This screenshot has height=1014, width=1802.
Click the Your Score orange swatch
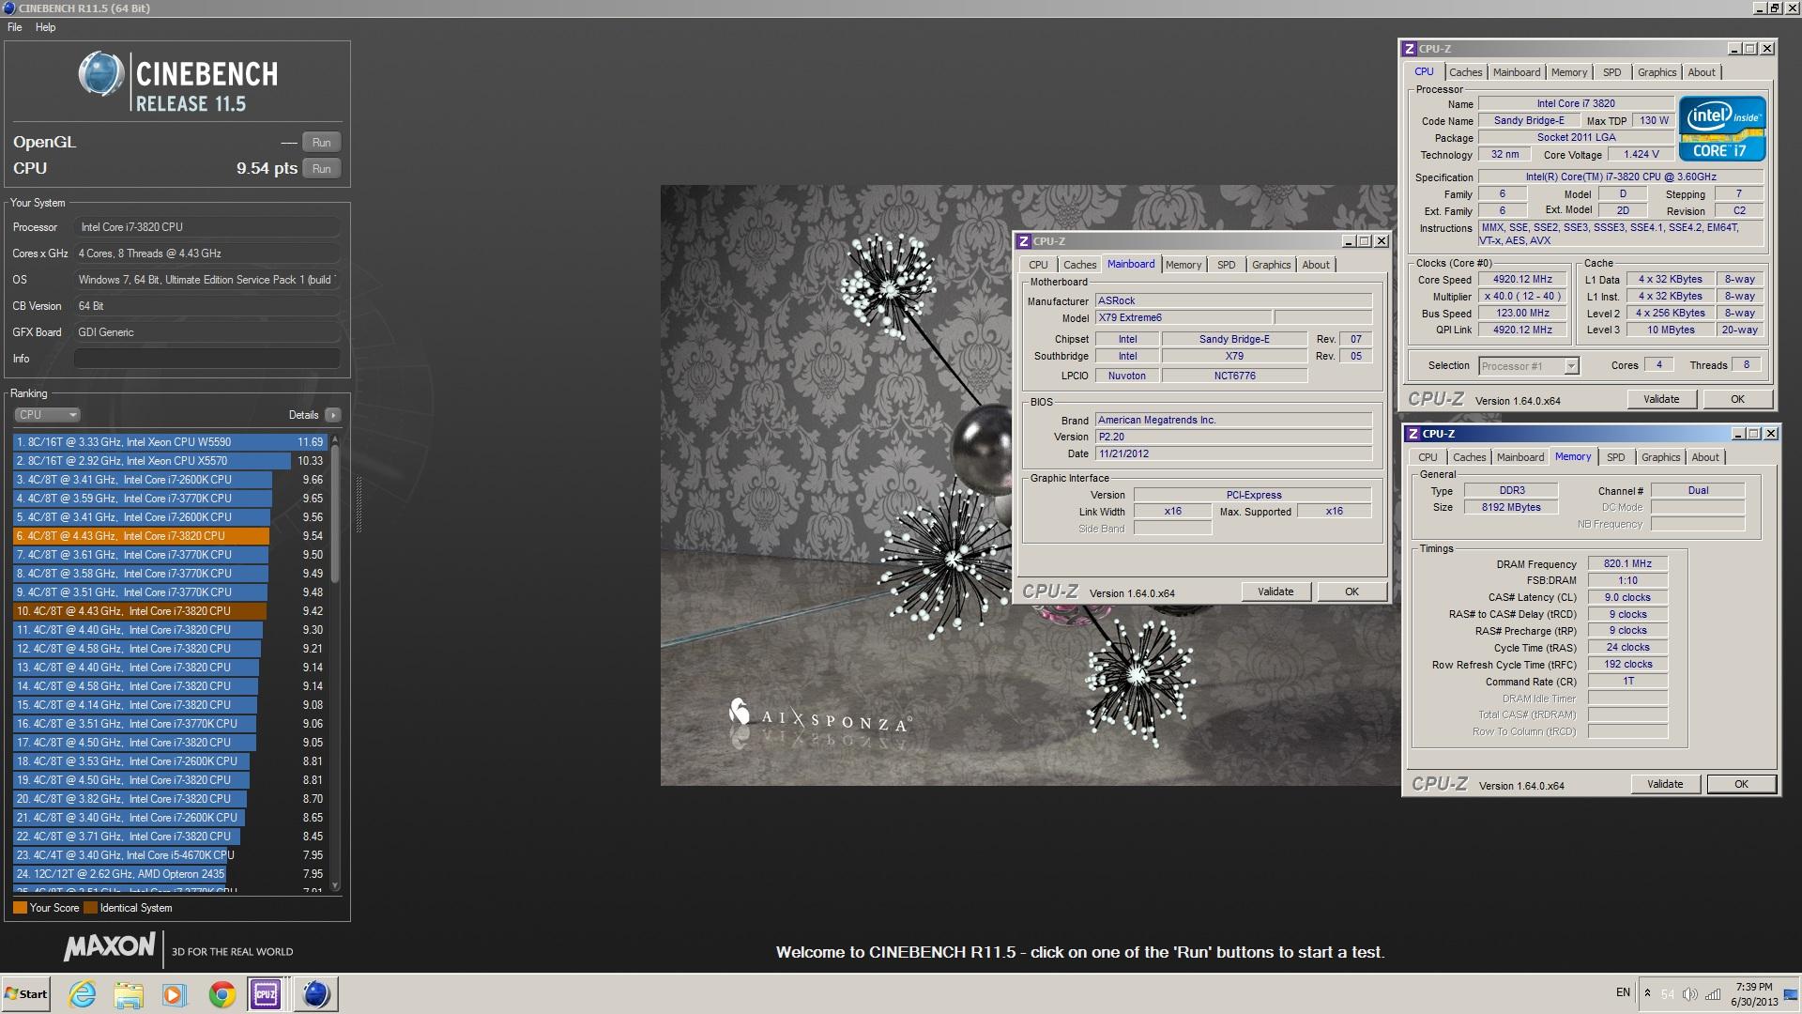pos(20,908)
